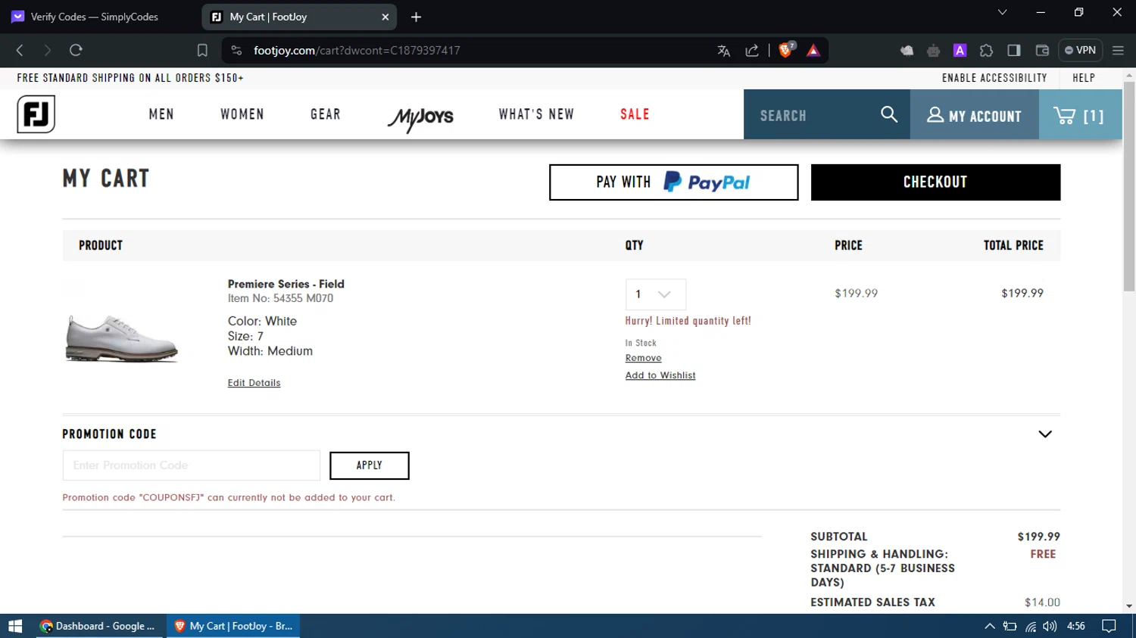Open the browser hamburger menu
Screen dimensions: 1136x638
(x=1118, y=51)
